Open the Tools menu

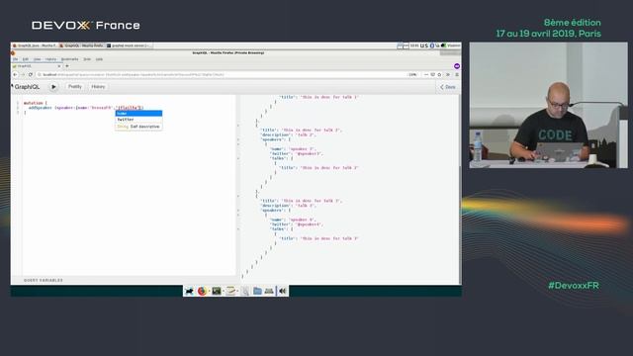tap(87, 59)
